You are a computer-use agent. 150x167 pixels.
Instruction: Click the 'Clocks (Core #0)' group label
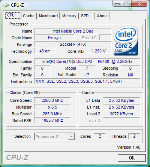pyautogui.click(x=25, y=93)
